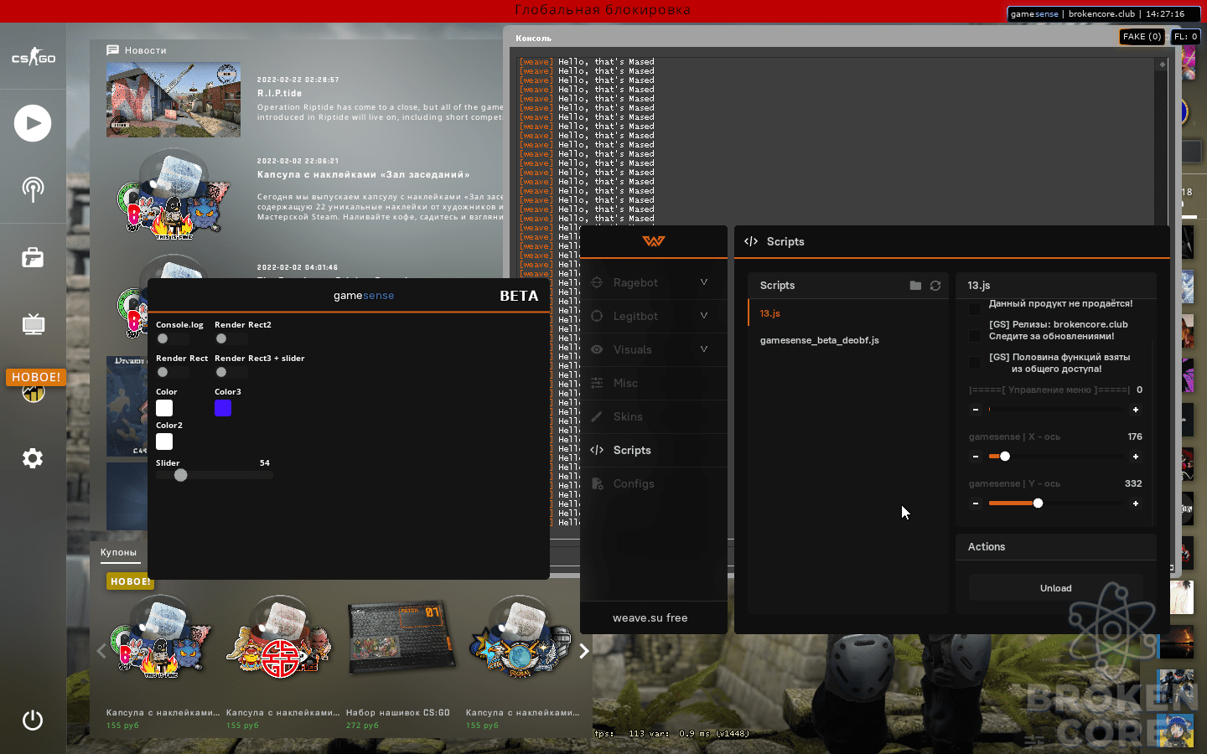Open the Купоны tab
Screen dimensions: 1207x754
pos(118,553)
